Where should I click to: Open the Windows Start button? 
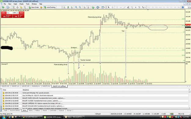4,117
